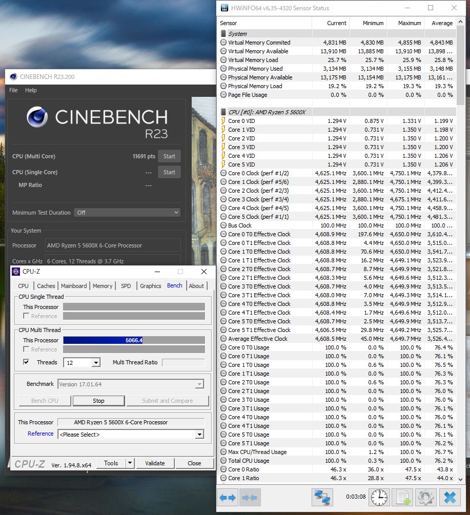Open the Cinebench File menu
Screen dimensions: 470x515
click(x=13, y=90)
